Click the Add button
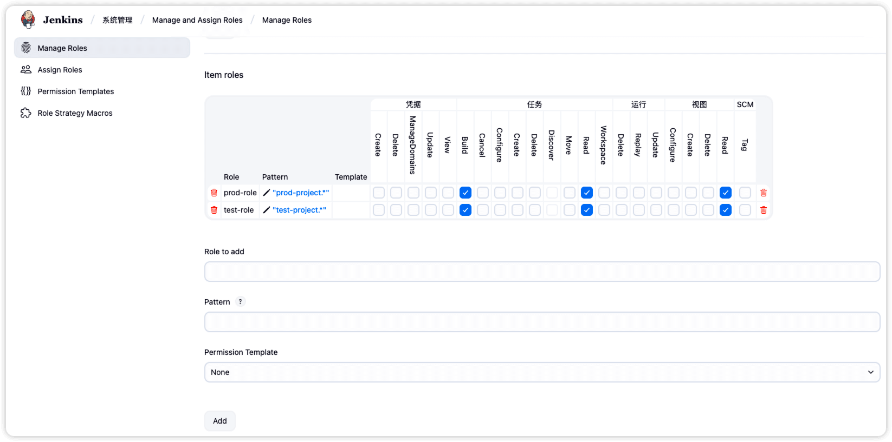This screenshot has width=892, height=442. (x=220, y=421)
